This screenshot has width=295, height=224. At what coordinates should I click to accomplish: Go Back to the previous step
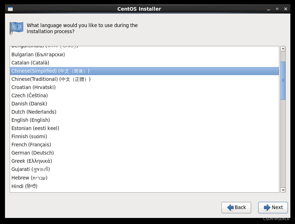coord(236,207)
